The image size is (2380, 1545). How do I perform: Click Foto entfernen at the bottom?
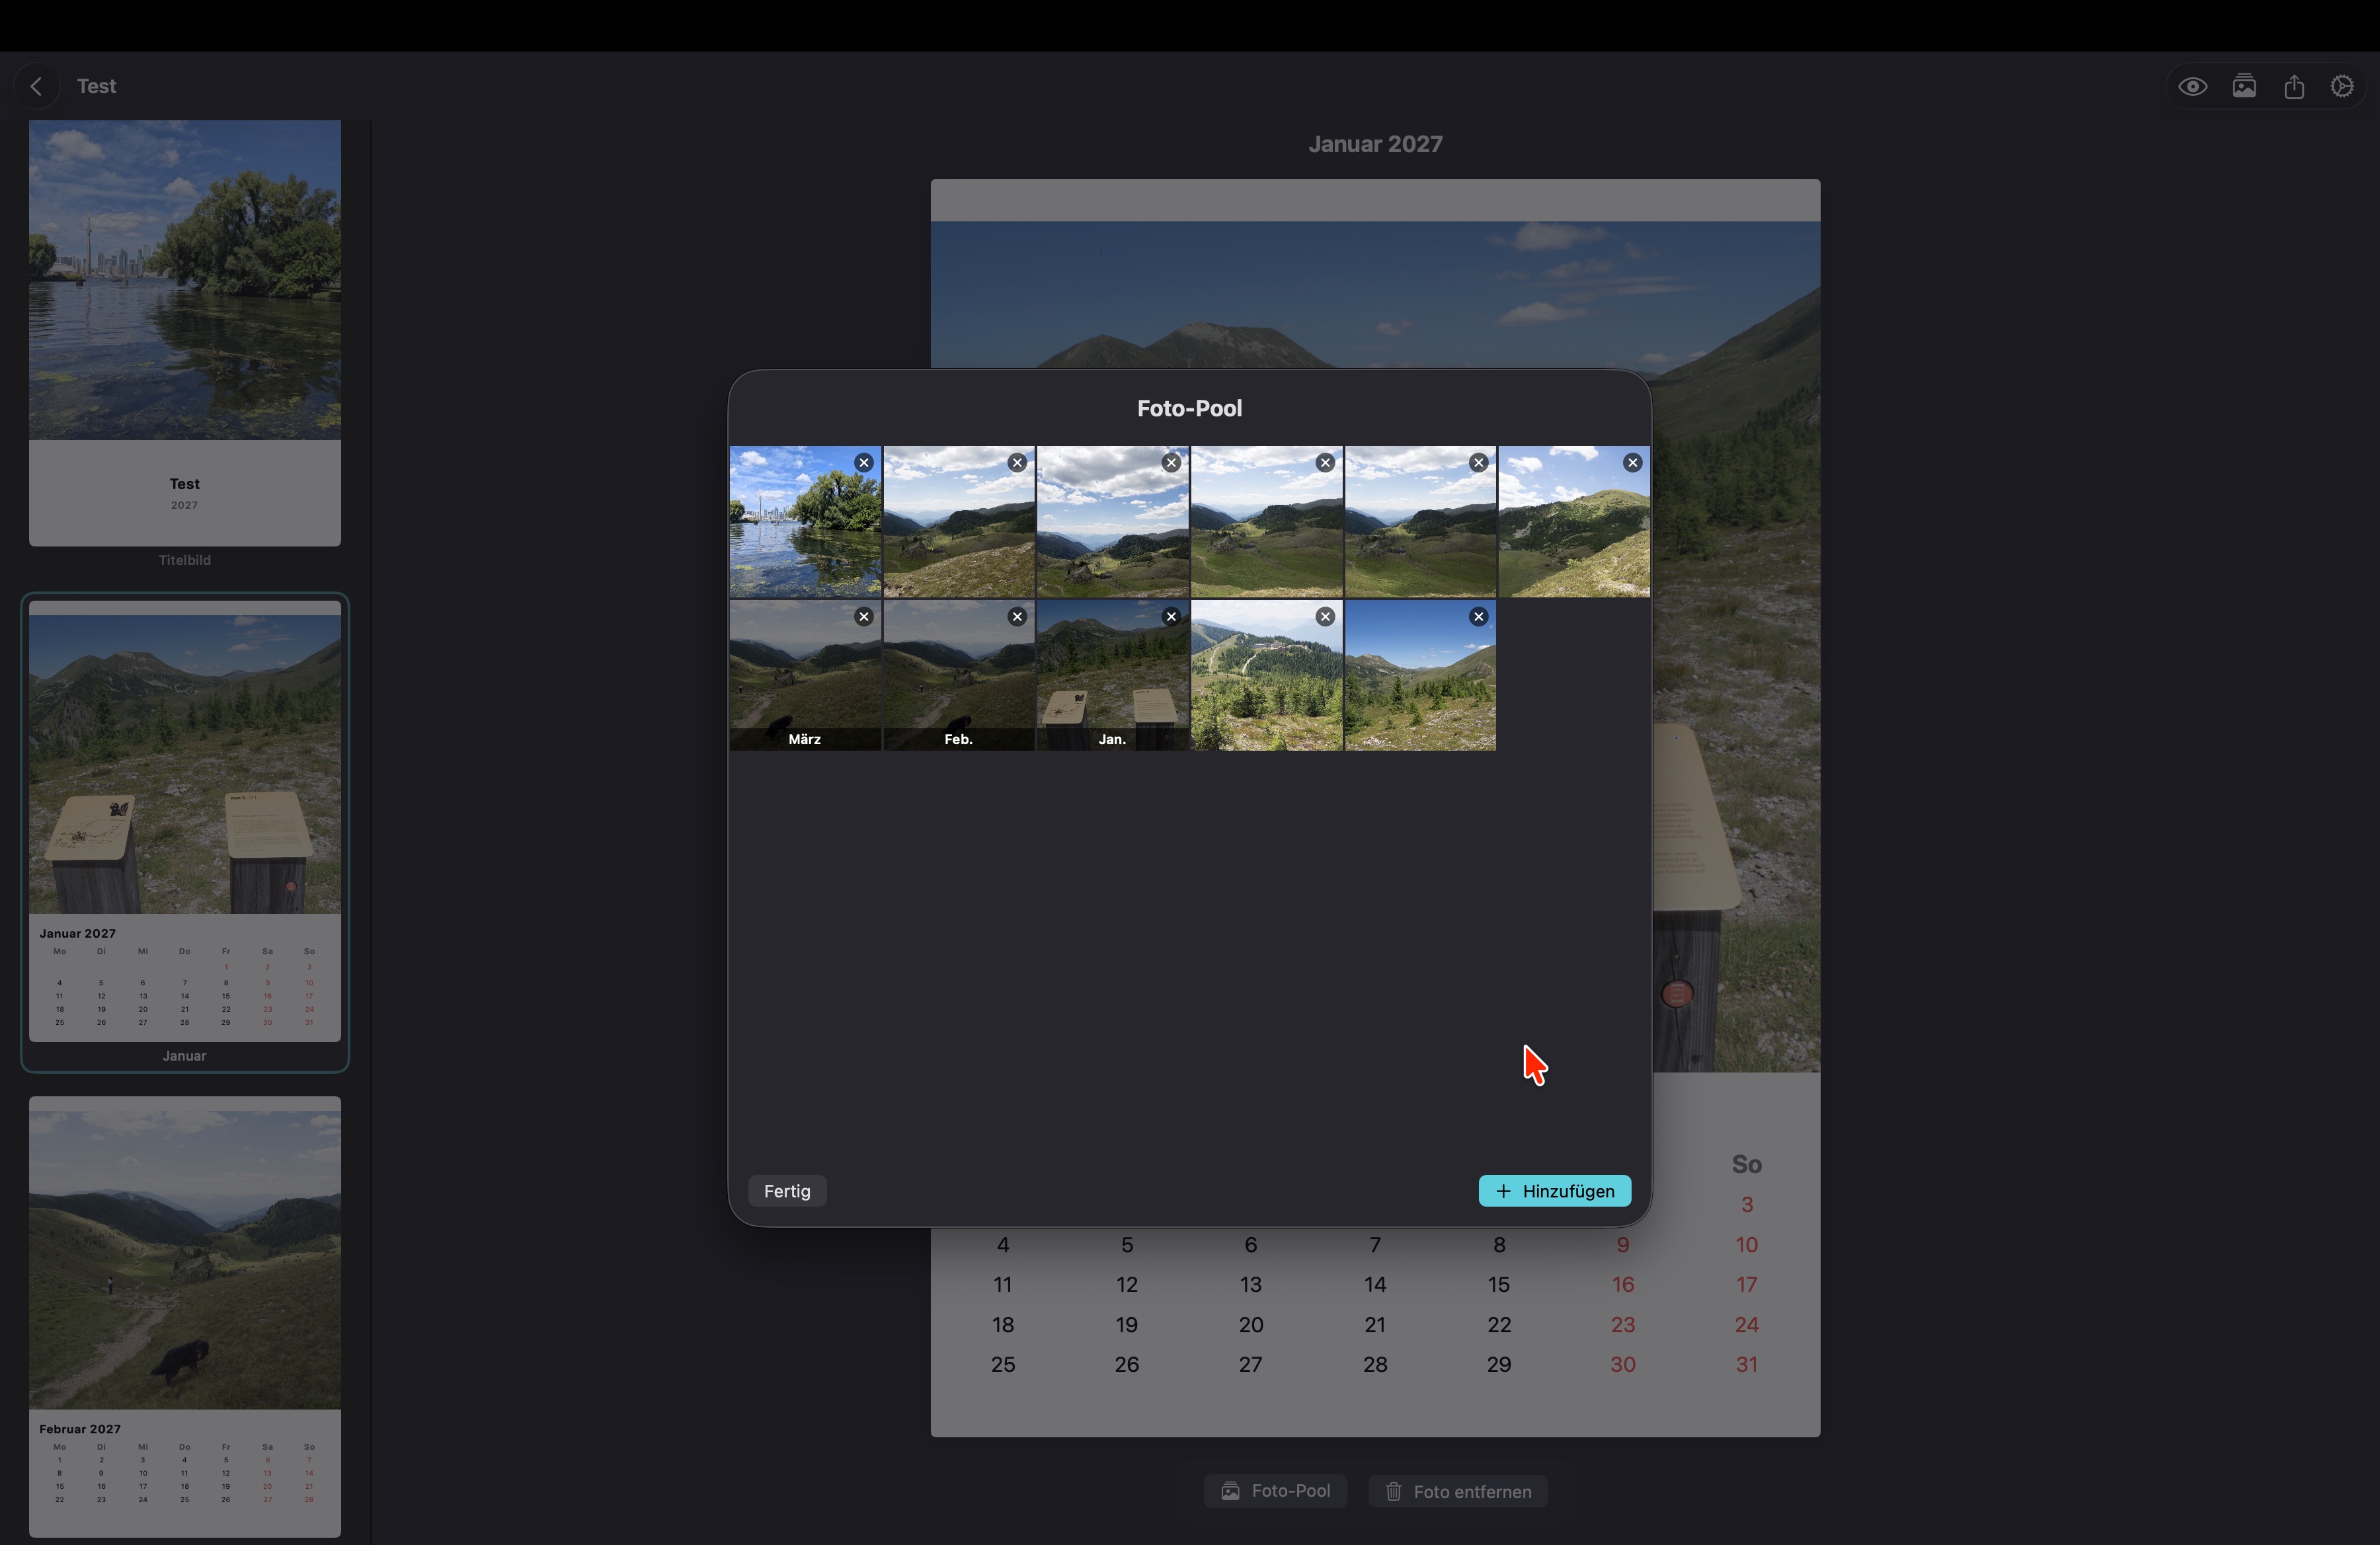coord(1457,1491)
